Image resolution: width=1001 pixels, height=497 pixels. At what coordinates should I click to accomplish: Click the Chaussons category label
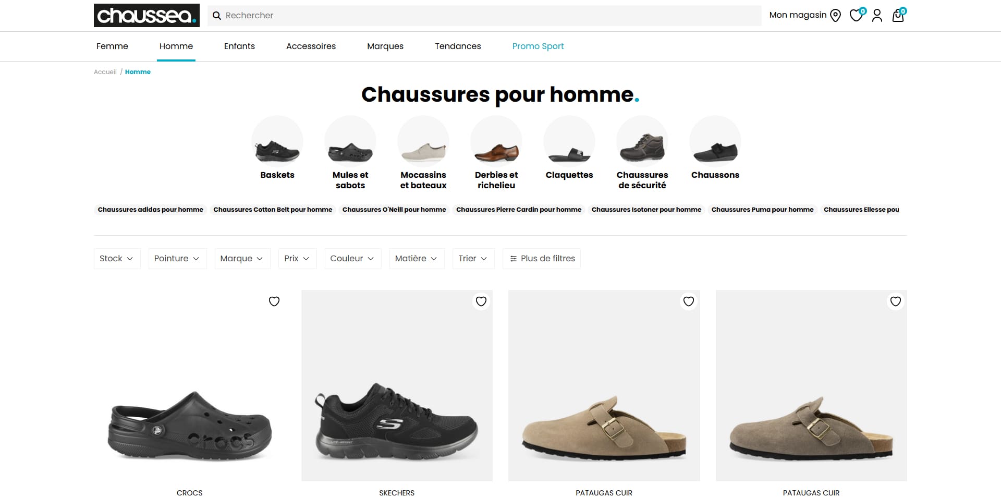(x=715, y=175)
